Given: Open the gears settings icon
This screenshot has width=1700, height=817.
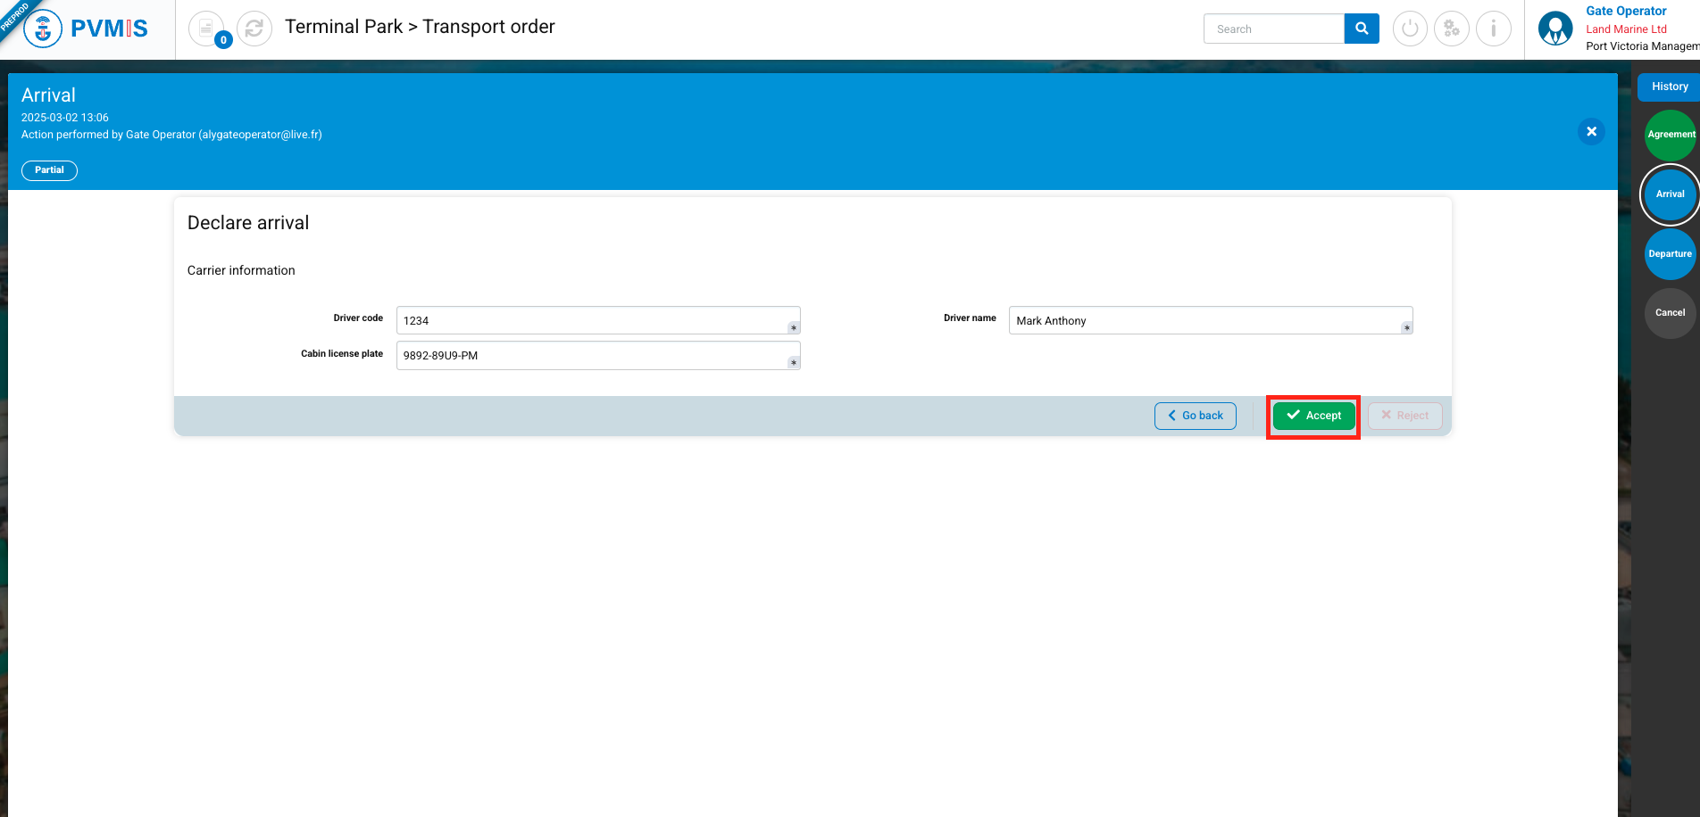Looking at the screenshot, I should click(1452, 29).
